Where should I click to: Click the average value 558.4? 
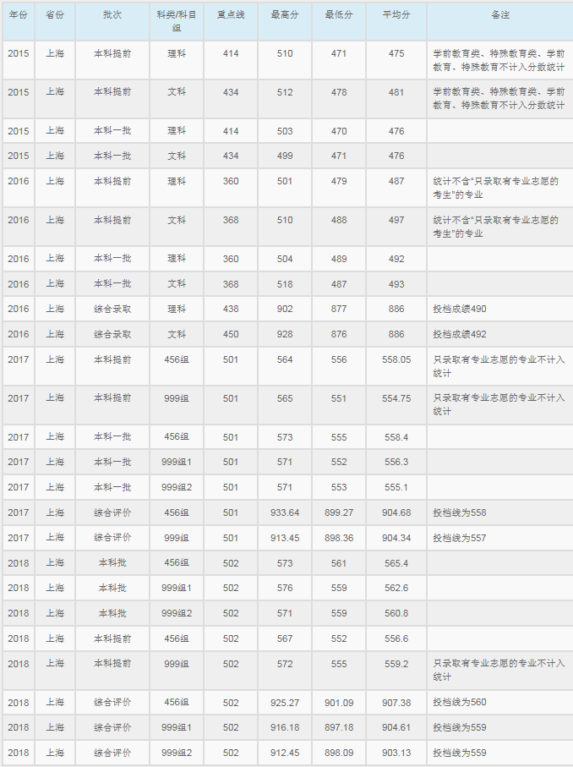(396, 437)
